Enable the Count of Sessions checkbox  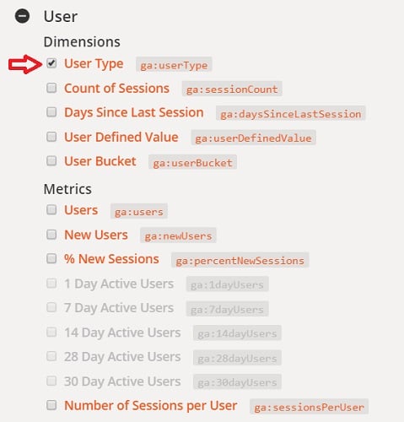pyautogui.click(x=51, y=88)
